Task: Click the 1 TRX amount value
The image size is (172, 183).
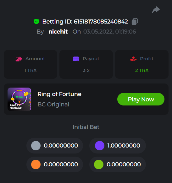Action: pos(31,70)
